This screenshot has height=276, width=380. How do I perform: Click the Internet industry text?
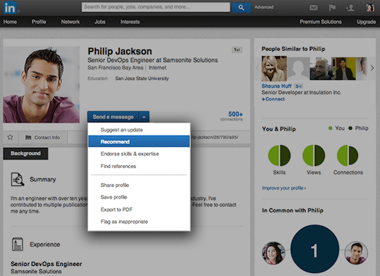(x=158, y=67)
